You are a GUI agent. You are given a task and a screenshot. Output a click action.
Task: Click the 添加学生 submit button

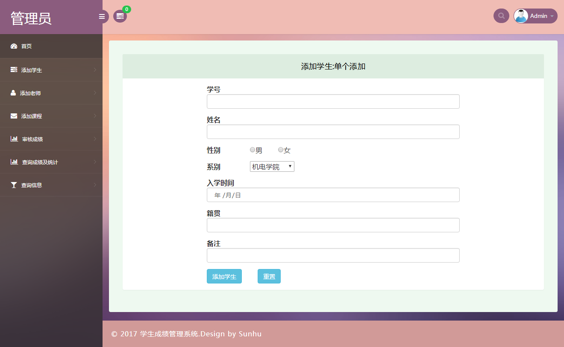point(224,276)
